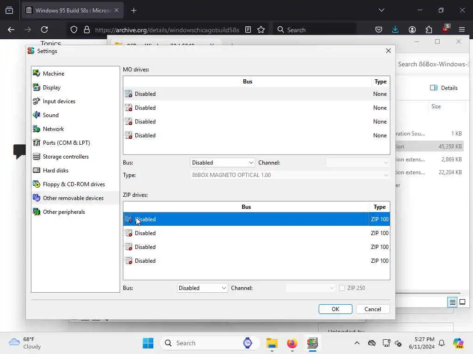
Task: Select second MO drive row
Action: coord(256,108)
